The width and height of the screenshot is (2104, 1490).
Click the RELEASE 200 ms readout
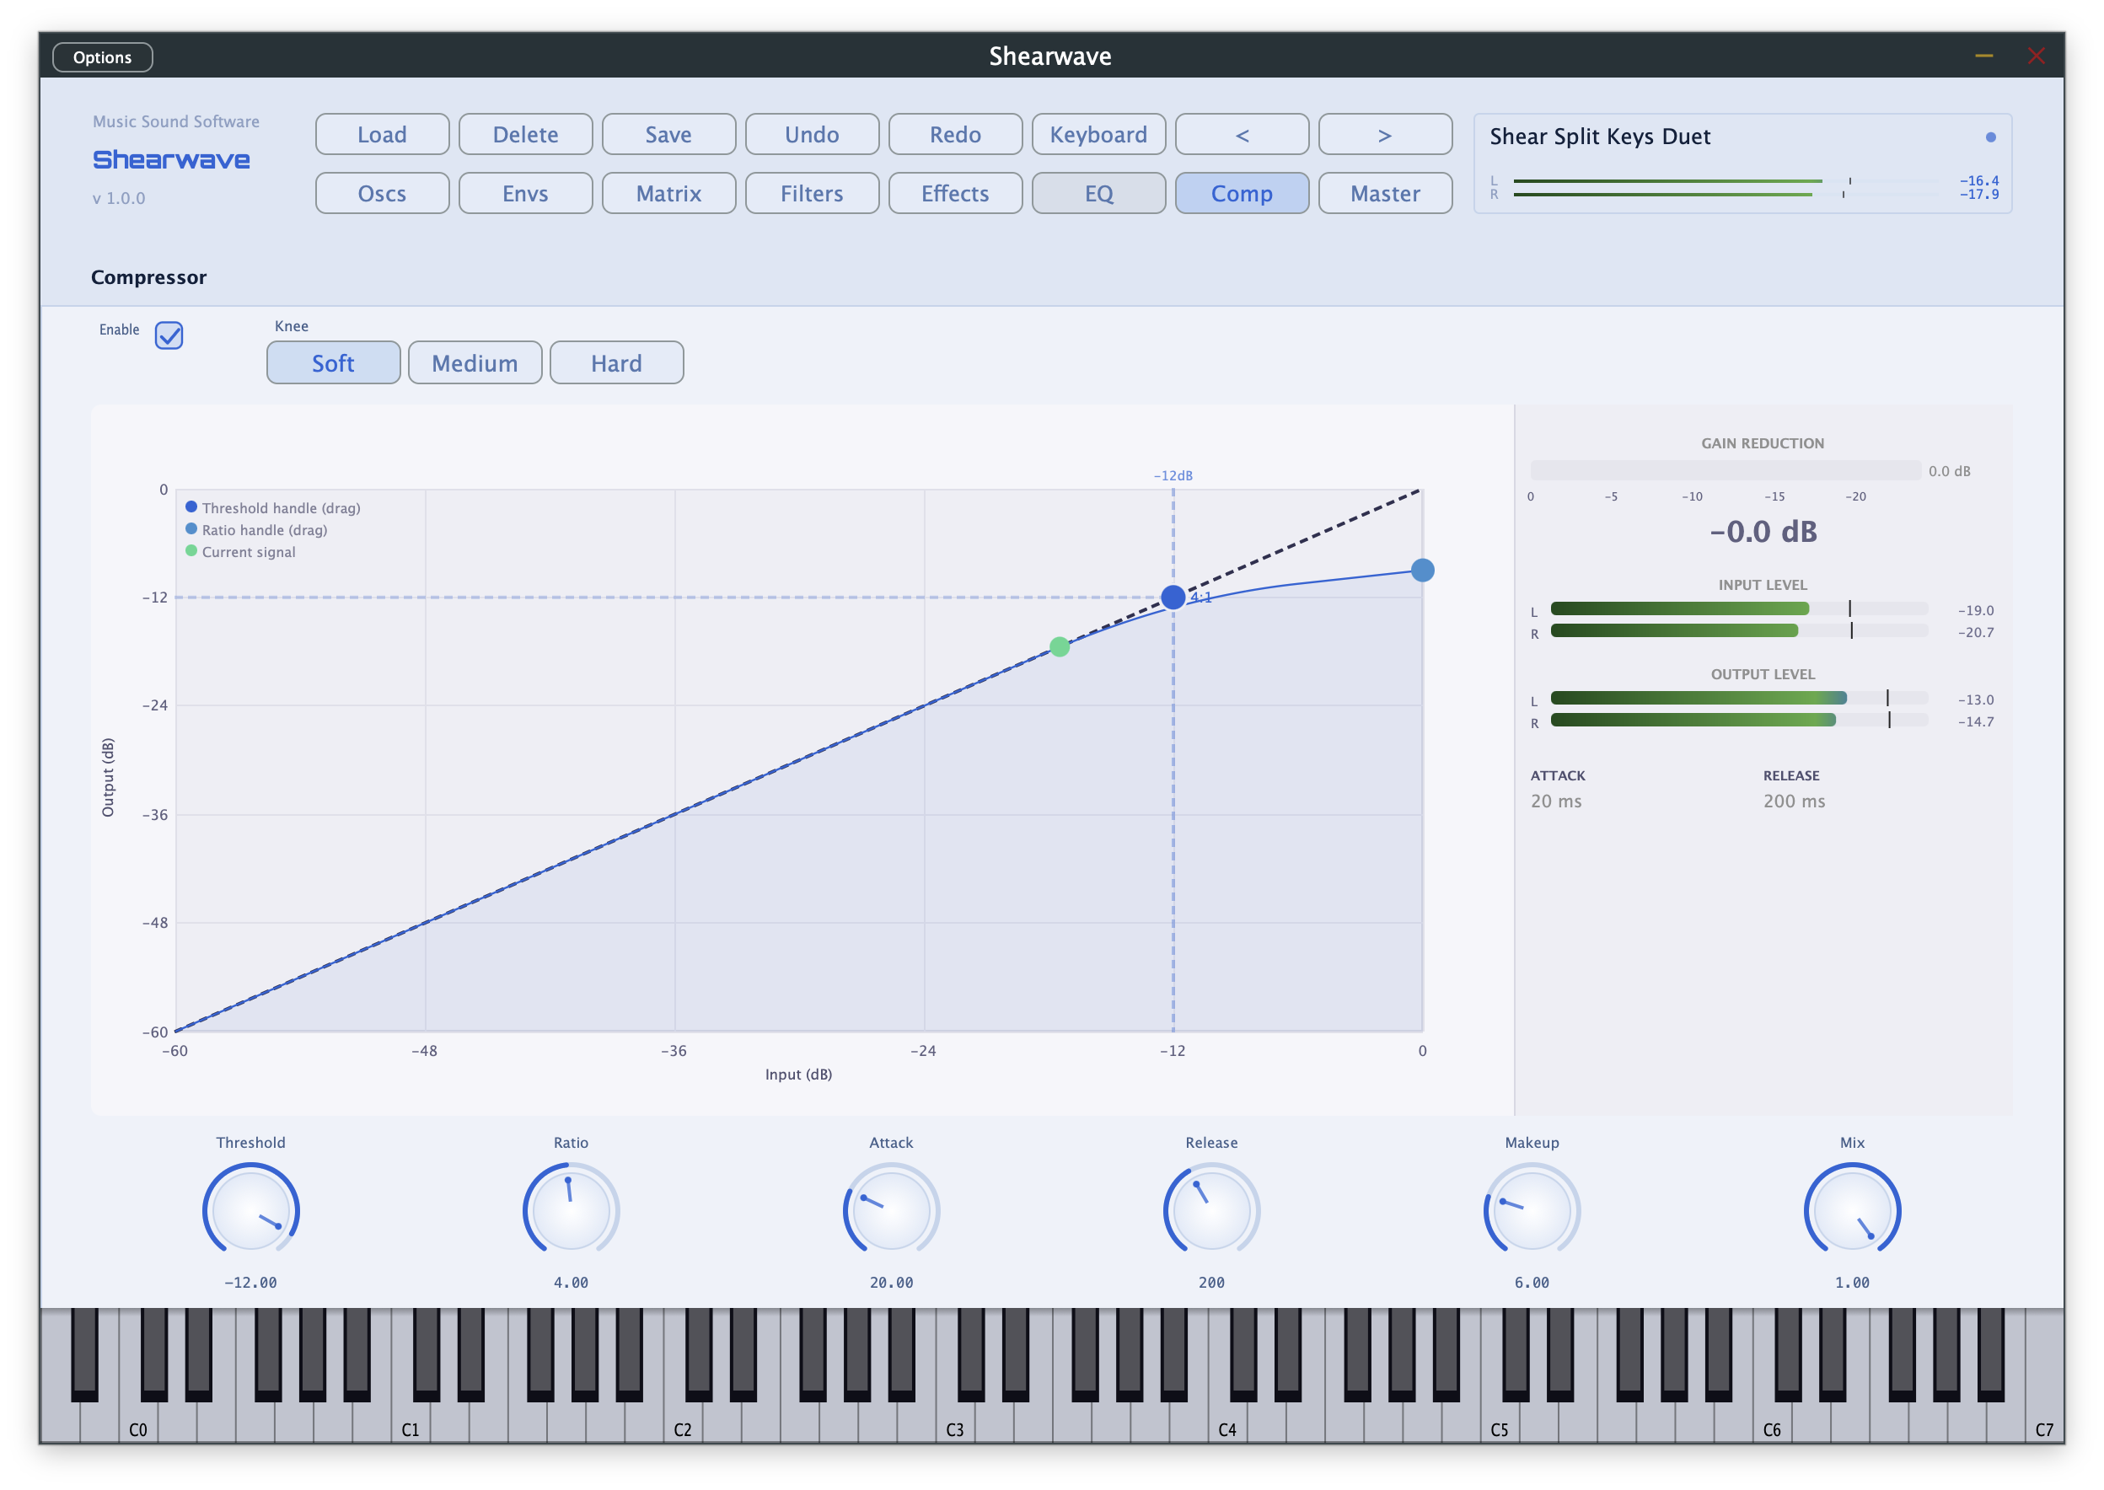(1794, 788)
